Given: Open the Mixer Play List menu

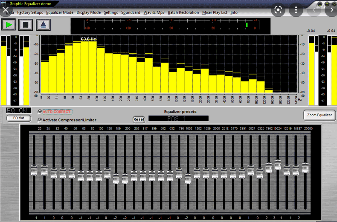Looking at the screenshot, I should [215, 12].
